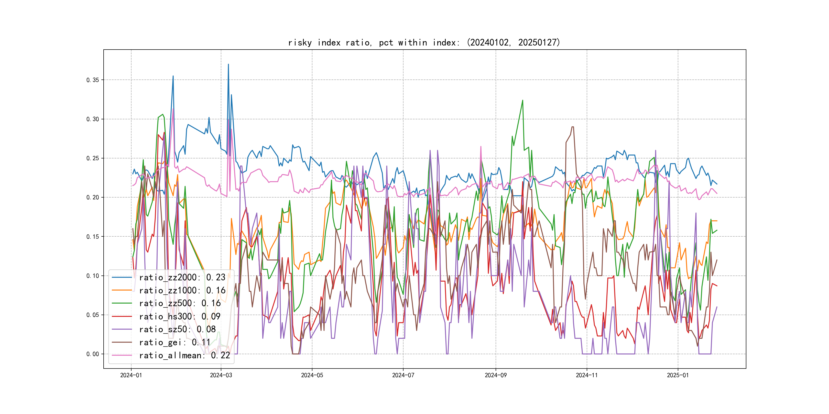Click the 2024-01 x-axis label
Image resolution: width=829 pixels, height=414 pixels.
point(131,375)
